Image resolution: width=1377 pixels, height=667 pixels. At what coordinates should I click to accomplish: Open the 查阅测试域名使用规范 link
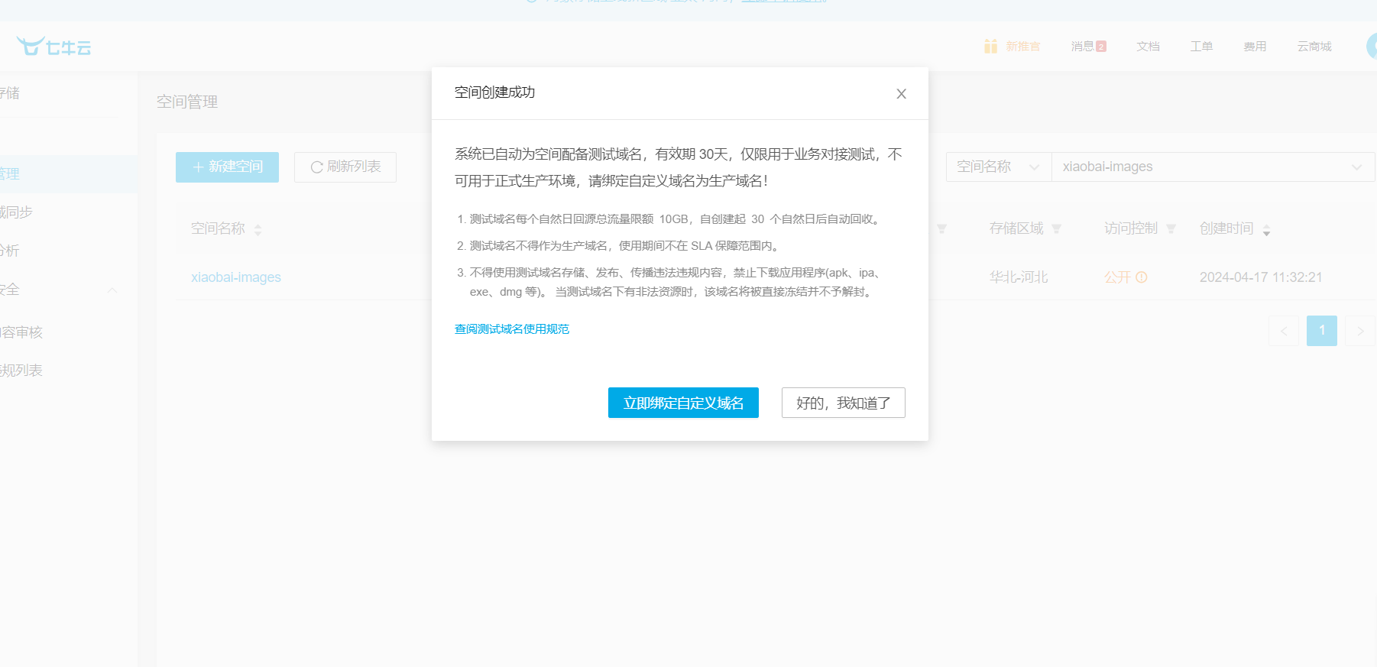pyautogui.click(x=512, y=329)
